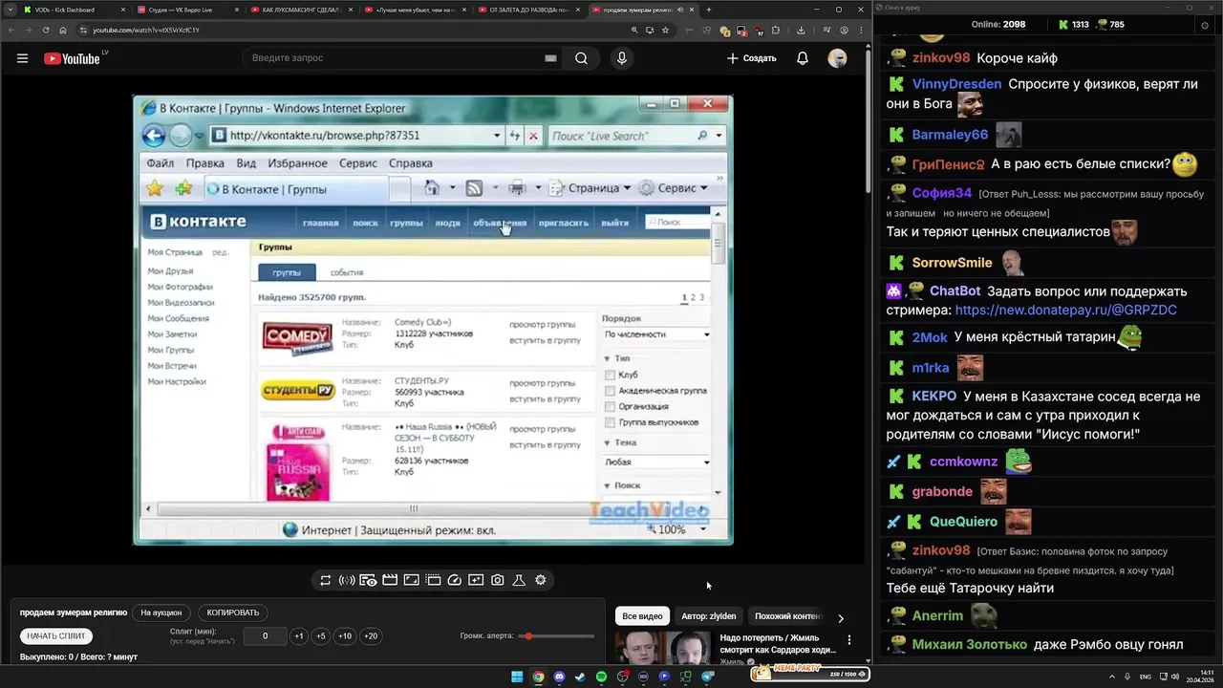
Task: Select the Автор: zlyiden filter chip
Action: (708, 616)
